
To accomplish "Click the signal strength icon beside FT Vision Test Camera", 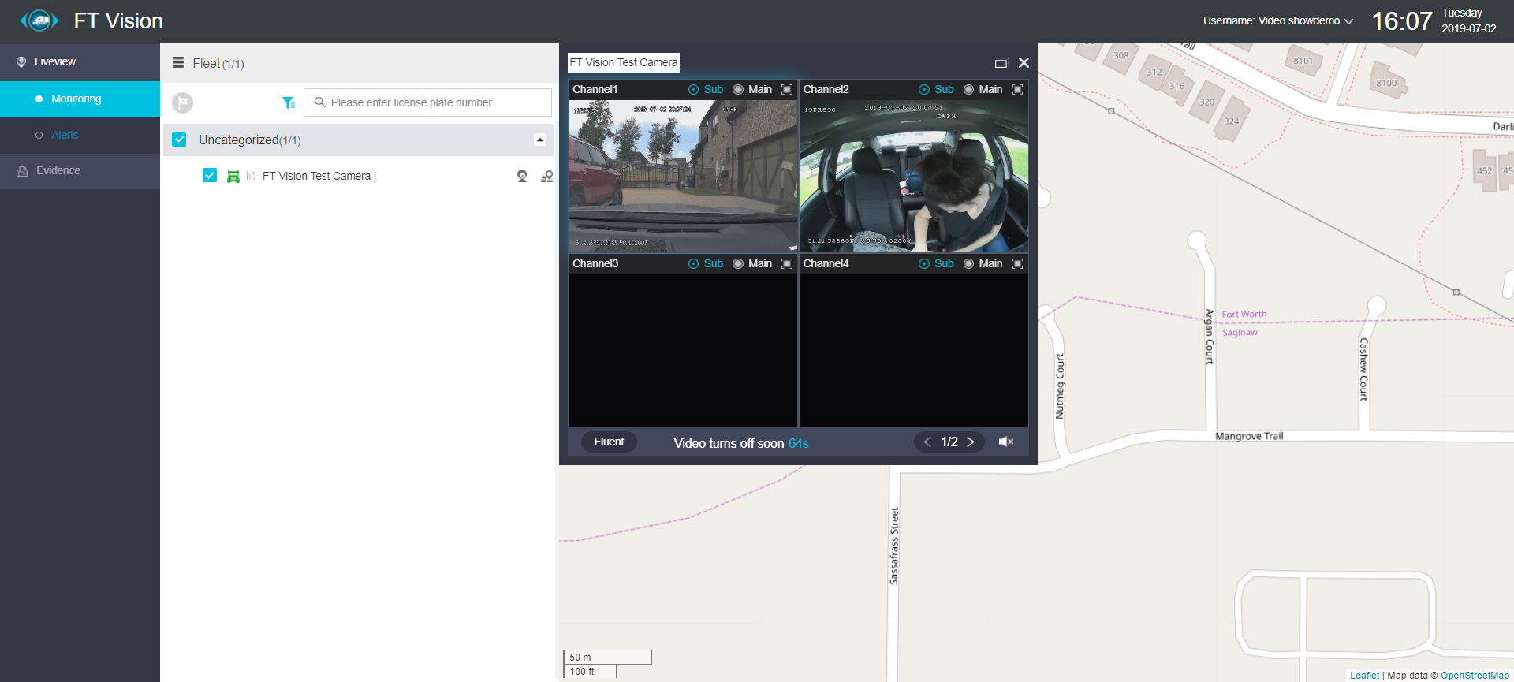I will pyautogui.click(x=251, y=176).
